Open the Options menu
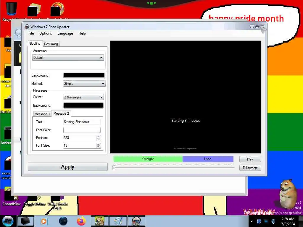Screen dimensions: 303x227 pyautogui.click(x=46, y=33)
